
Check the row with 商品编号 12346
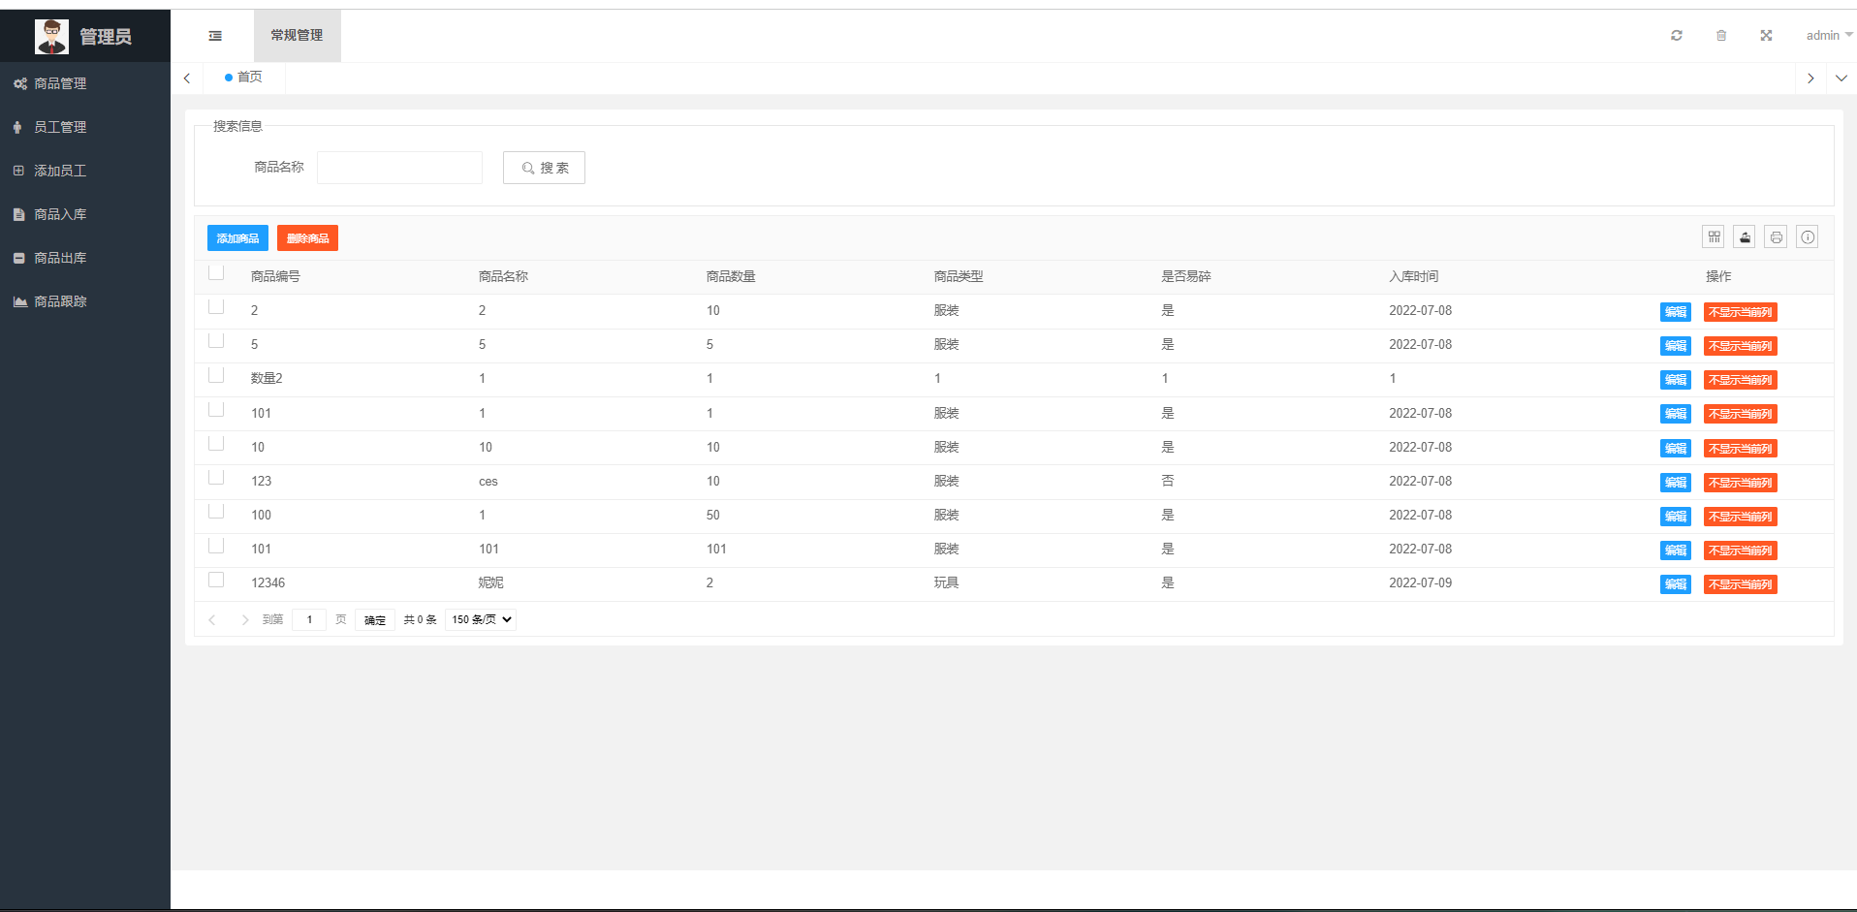click(x=216, y=580)
